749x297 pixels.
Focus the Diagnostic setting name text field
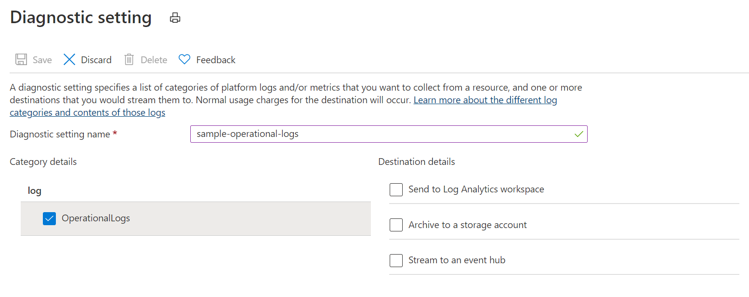pyautogui.click(x=381, y=134)
